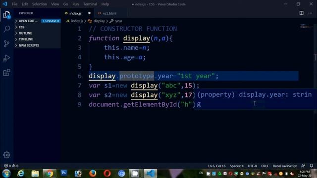Open the Help menu
This screenshot has height=178, width=317.
pos(105,4)
